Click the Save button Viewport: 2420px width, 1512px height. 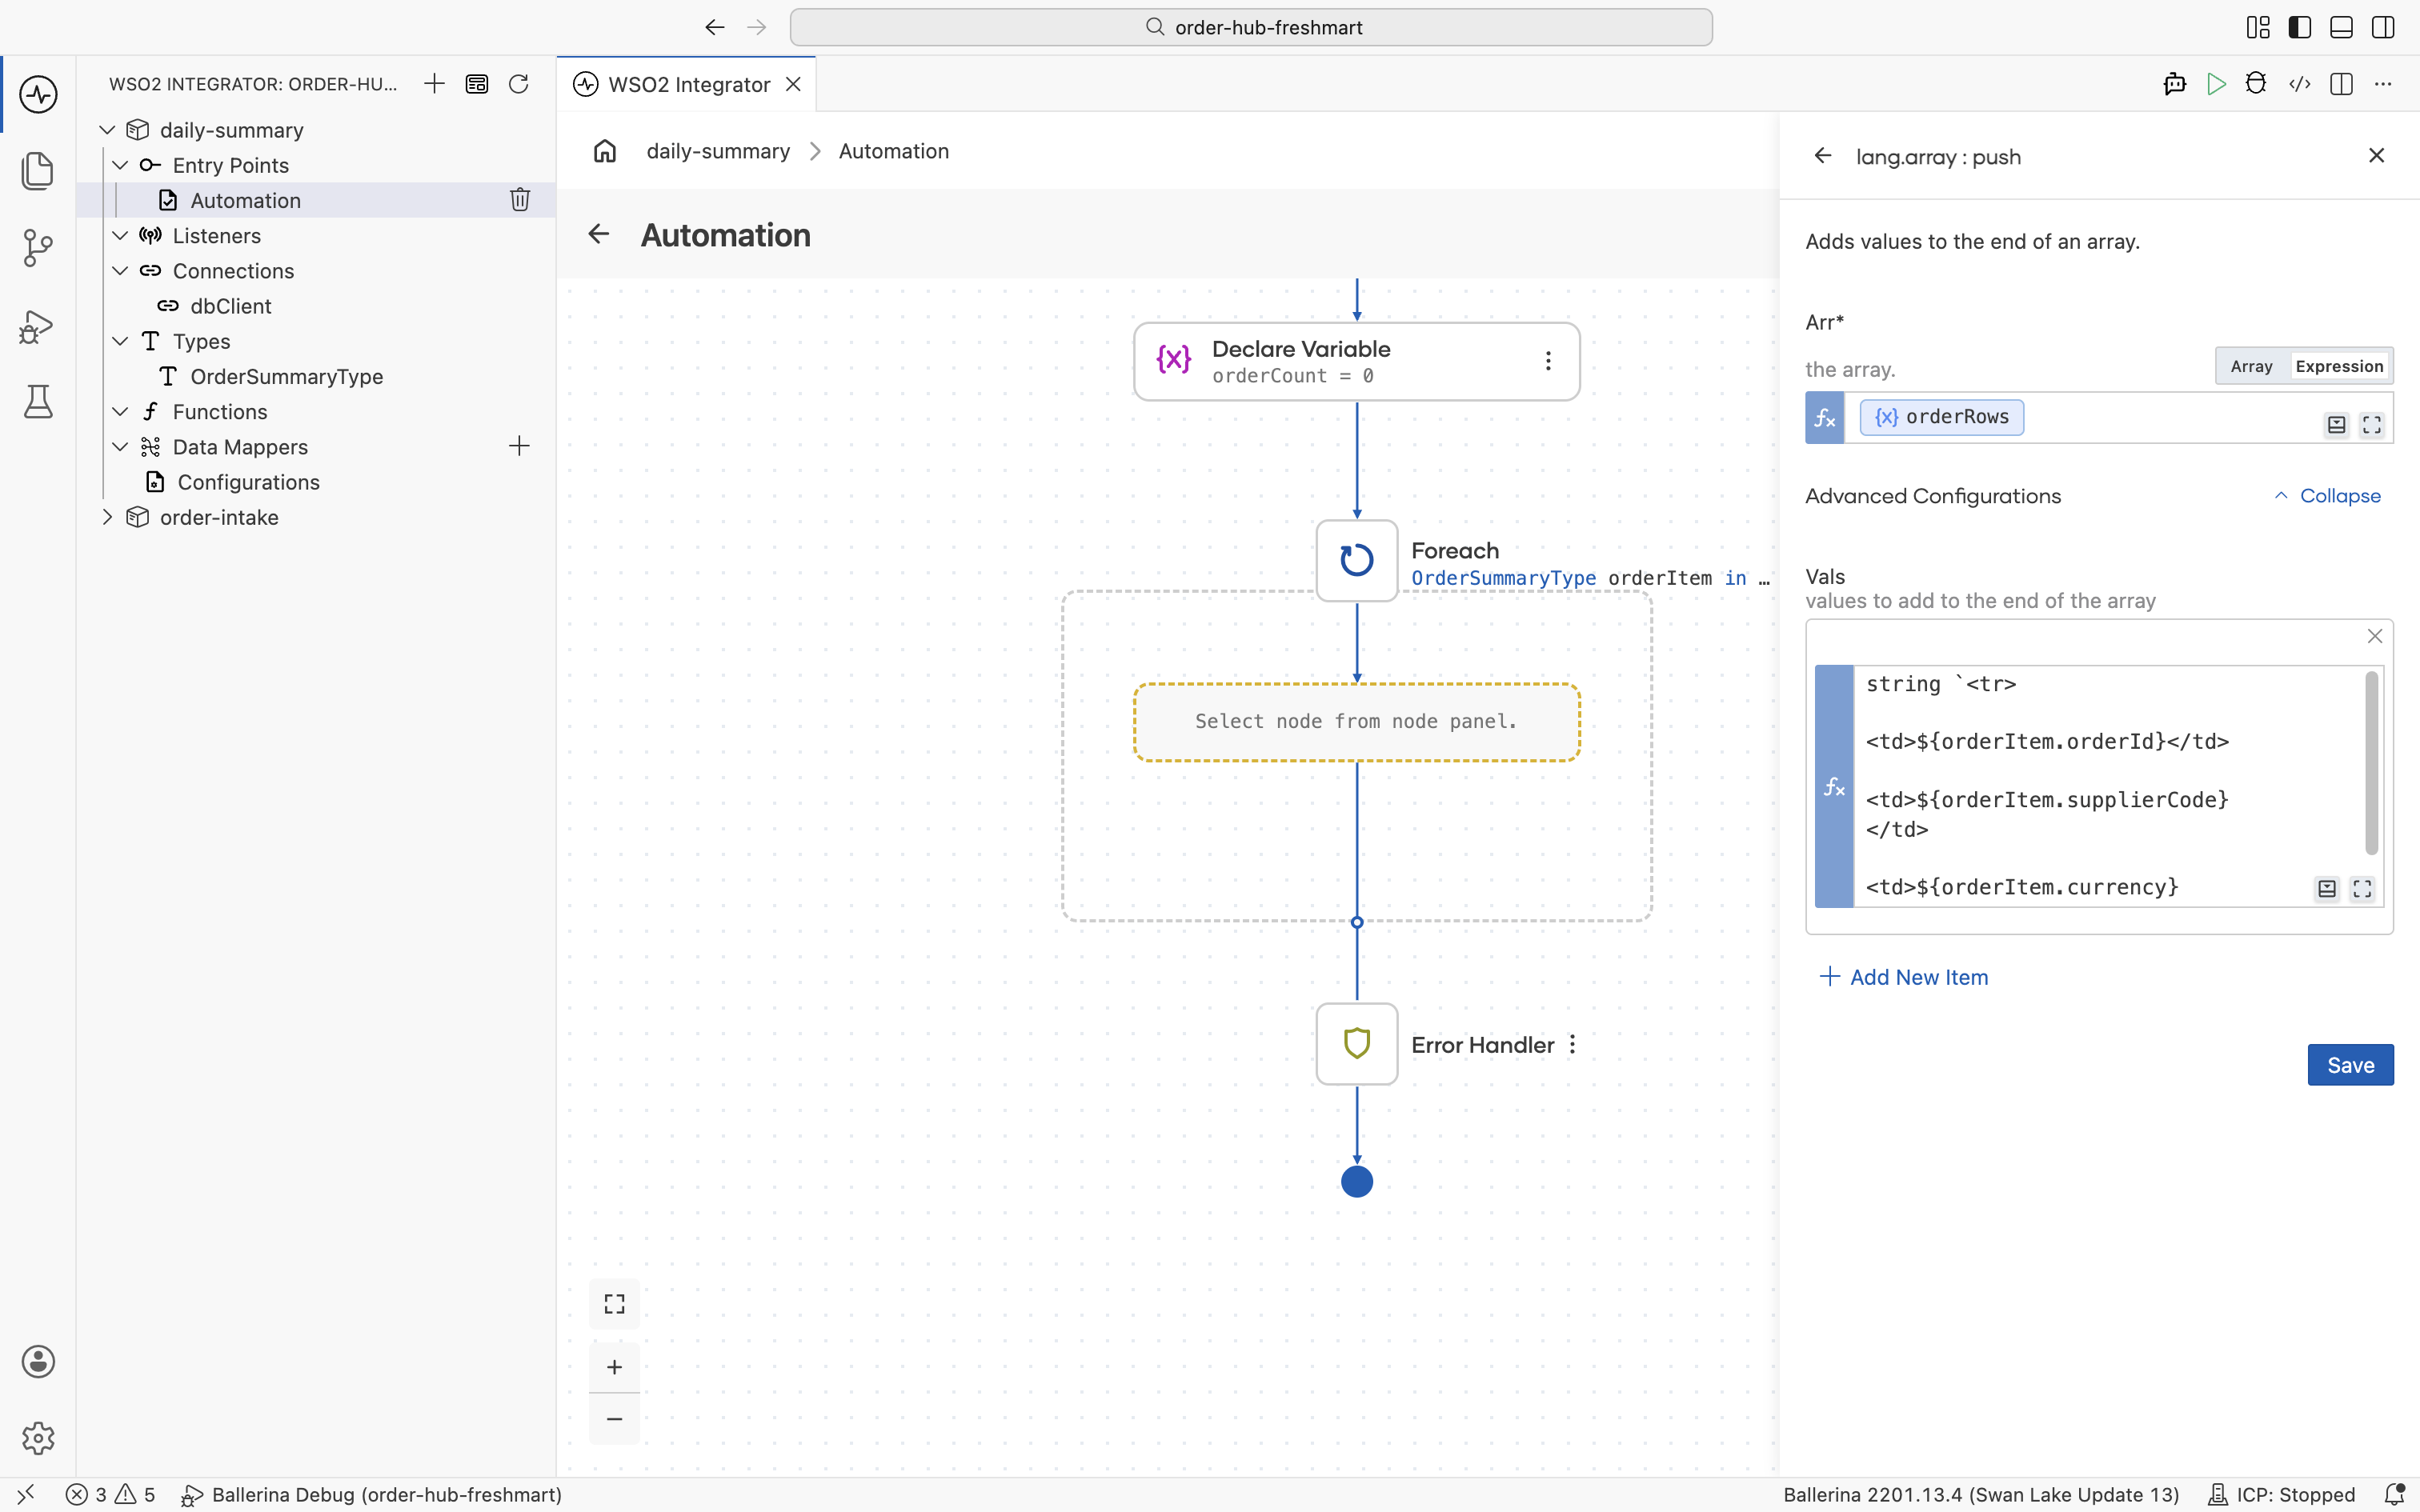pos(2350,1065)
